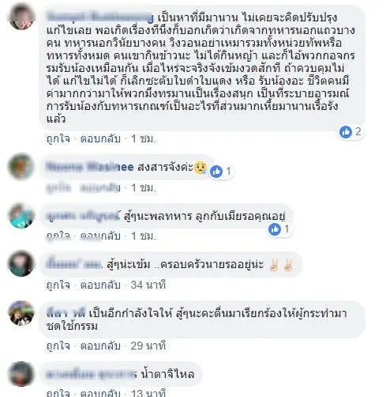386x397 pixels.
Task: Open the avatar beside the สู้ๆนะพลทหาร comment
Action: pos(21,215)
